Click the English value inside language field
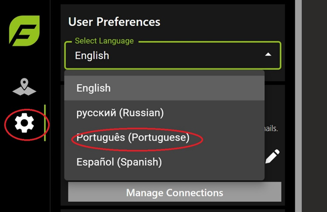This screenshot has width=327, height=212. tap(92, 55)
